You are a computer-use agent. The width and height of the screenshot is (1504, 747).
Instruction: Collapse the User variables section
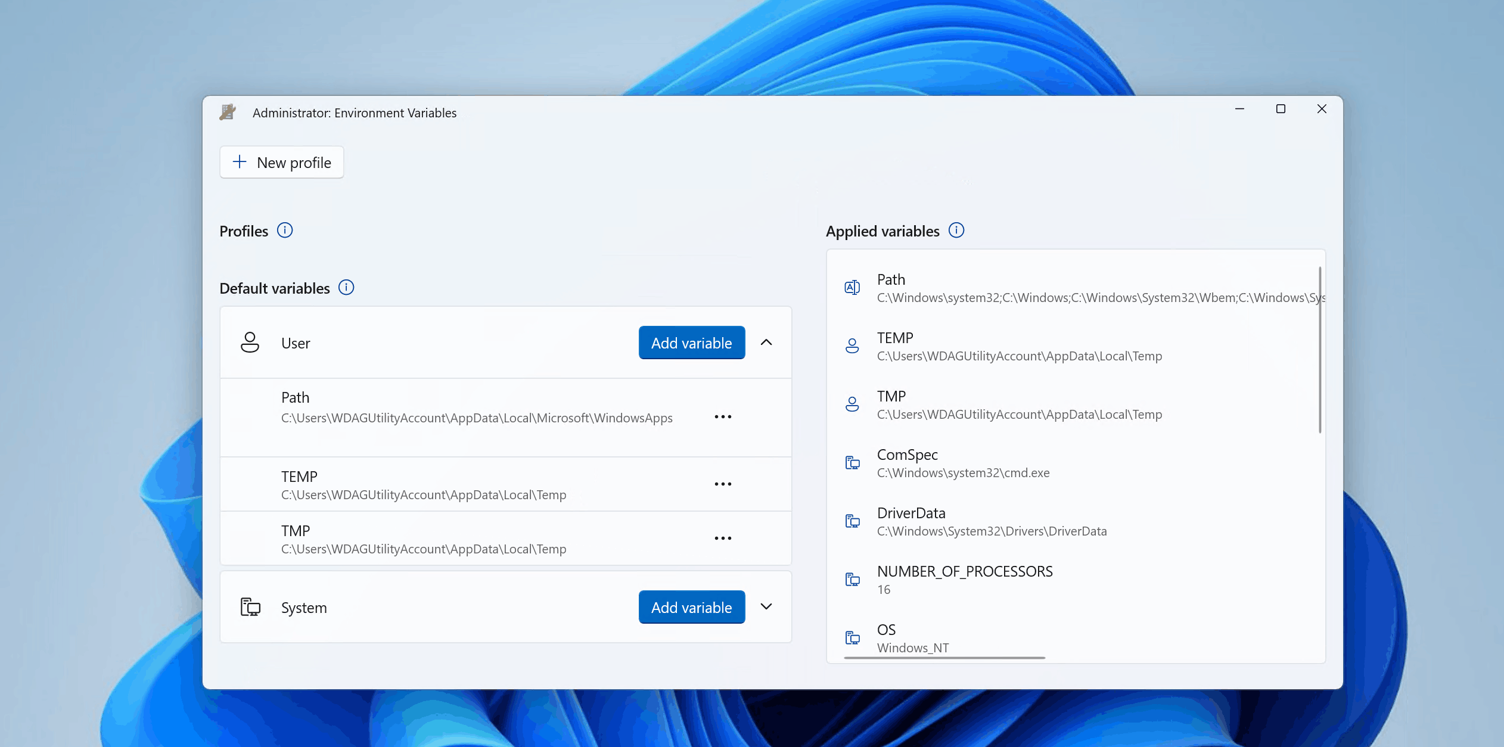point(766,343)
